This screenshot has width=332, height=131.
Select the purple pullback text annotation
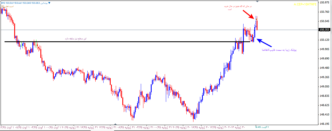(x=279, y=50)
